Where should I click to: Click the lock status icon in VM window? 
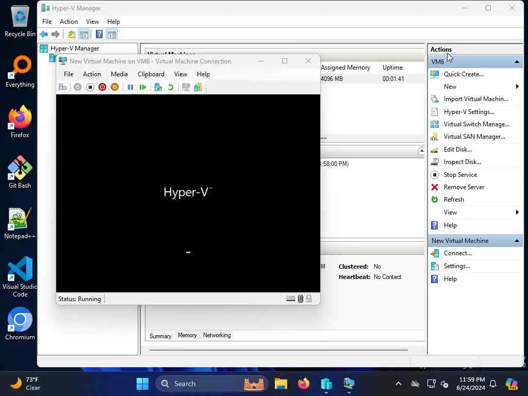309,299
